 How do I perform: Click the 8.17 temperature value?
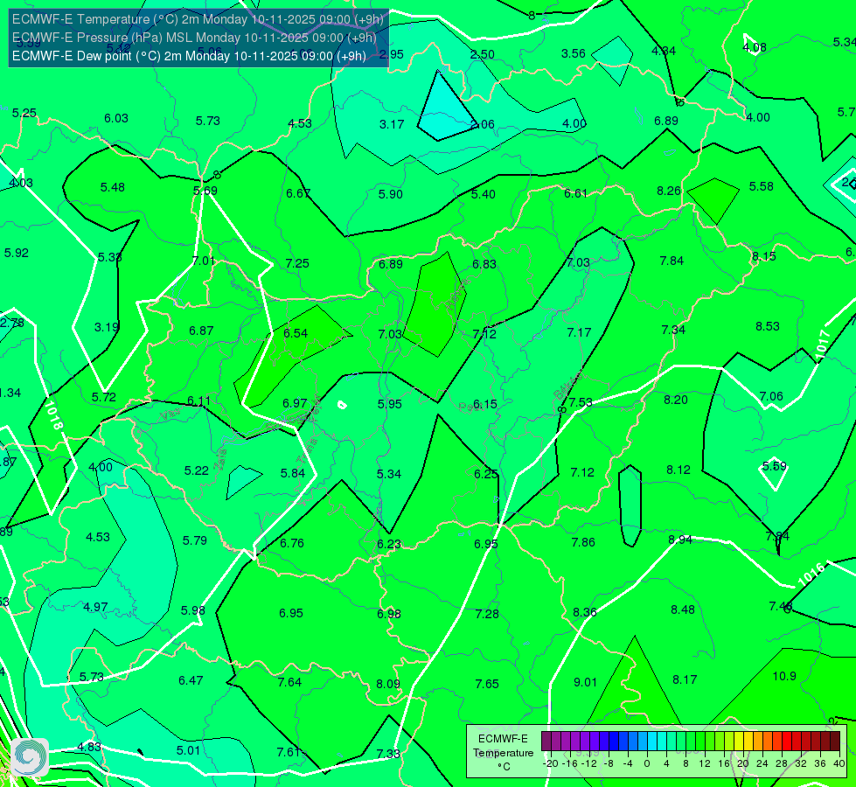point(685,680)
